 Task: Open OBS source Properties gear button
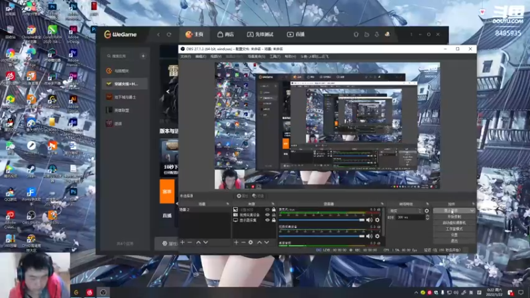pyautogui.click(x=242, y=196)
